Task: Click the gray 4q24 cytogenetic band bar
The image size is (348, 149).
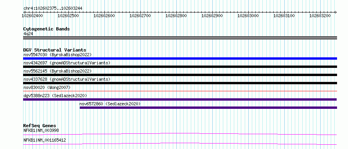Action: coord(180,38)
